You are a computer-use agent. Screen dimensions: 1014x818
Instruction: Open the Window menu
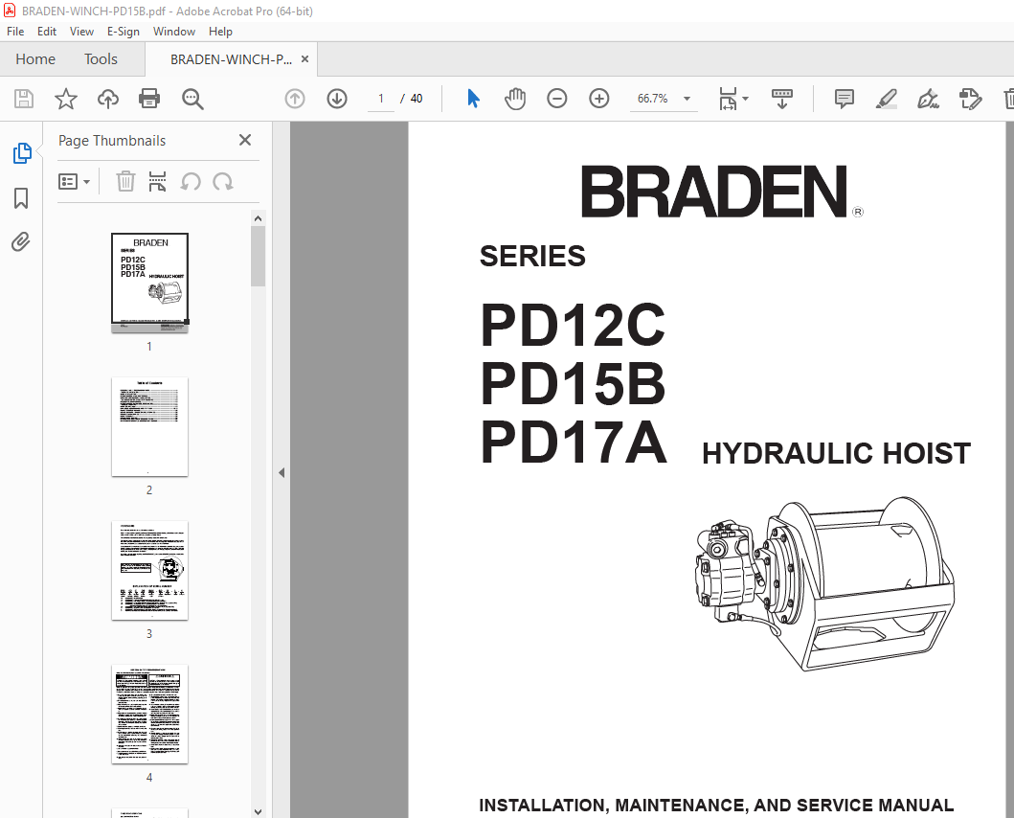174,31
